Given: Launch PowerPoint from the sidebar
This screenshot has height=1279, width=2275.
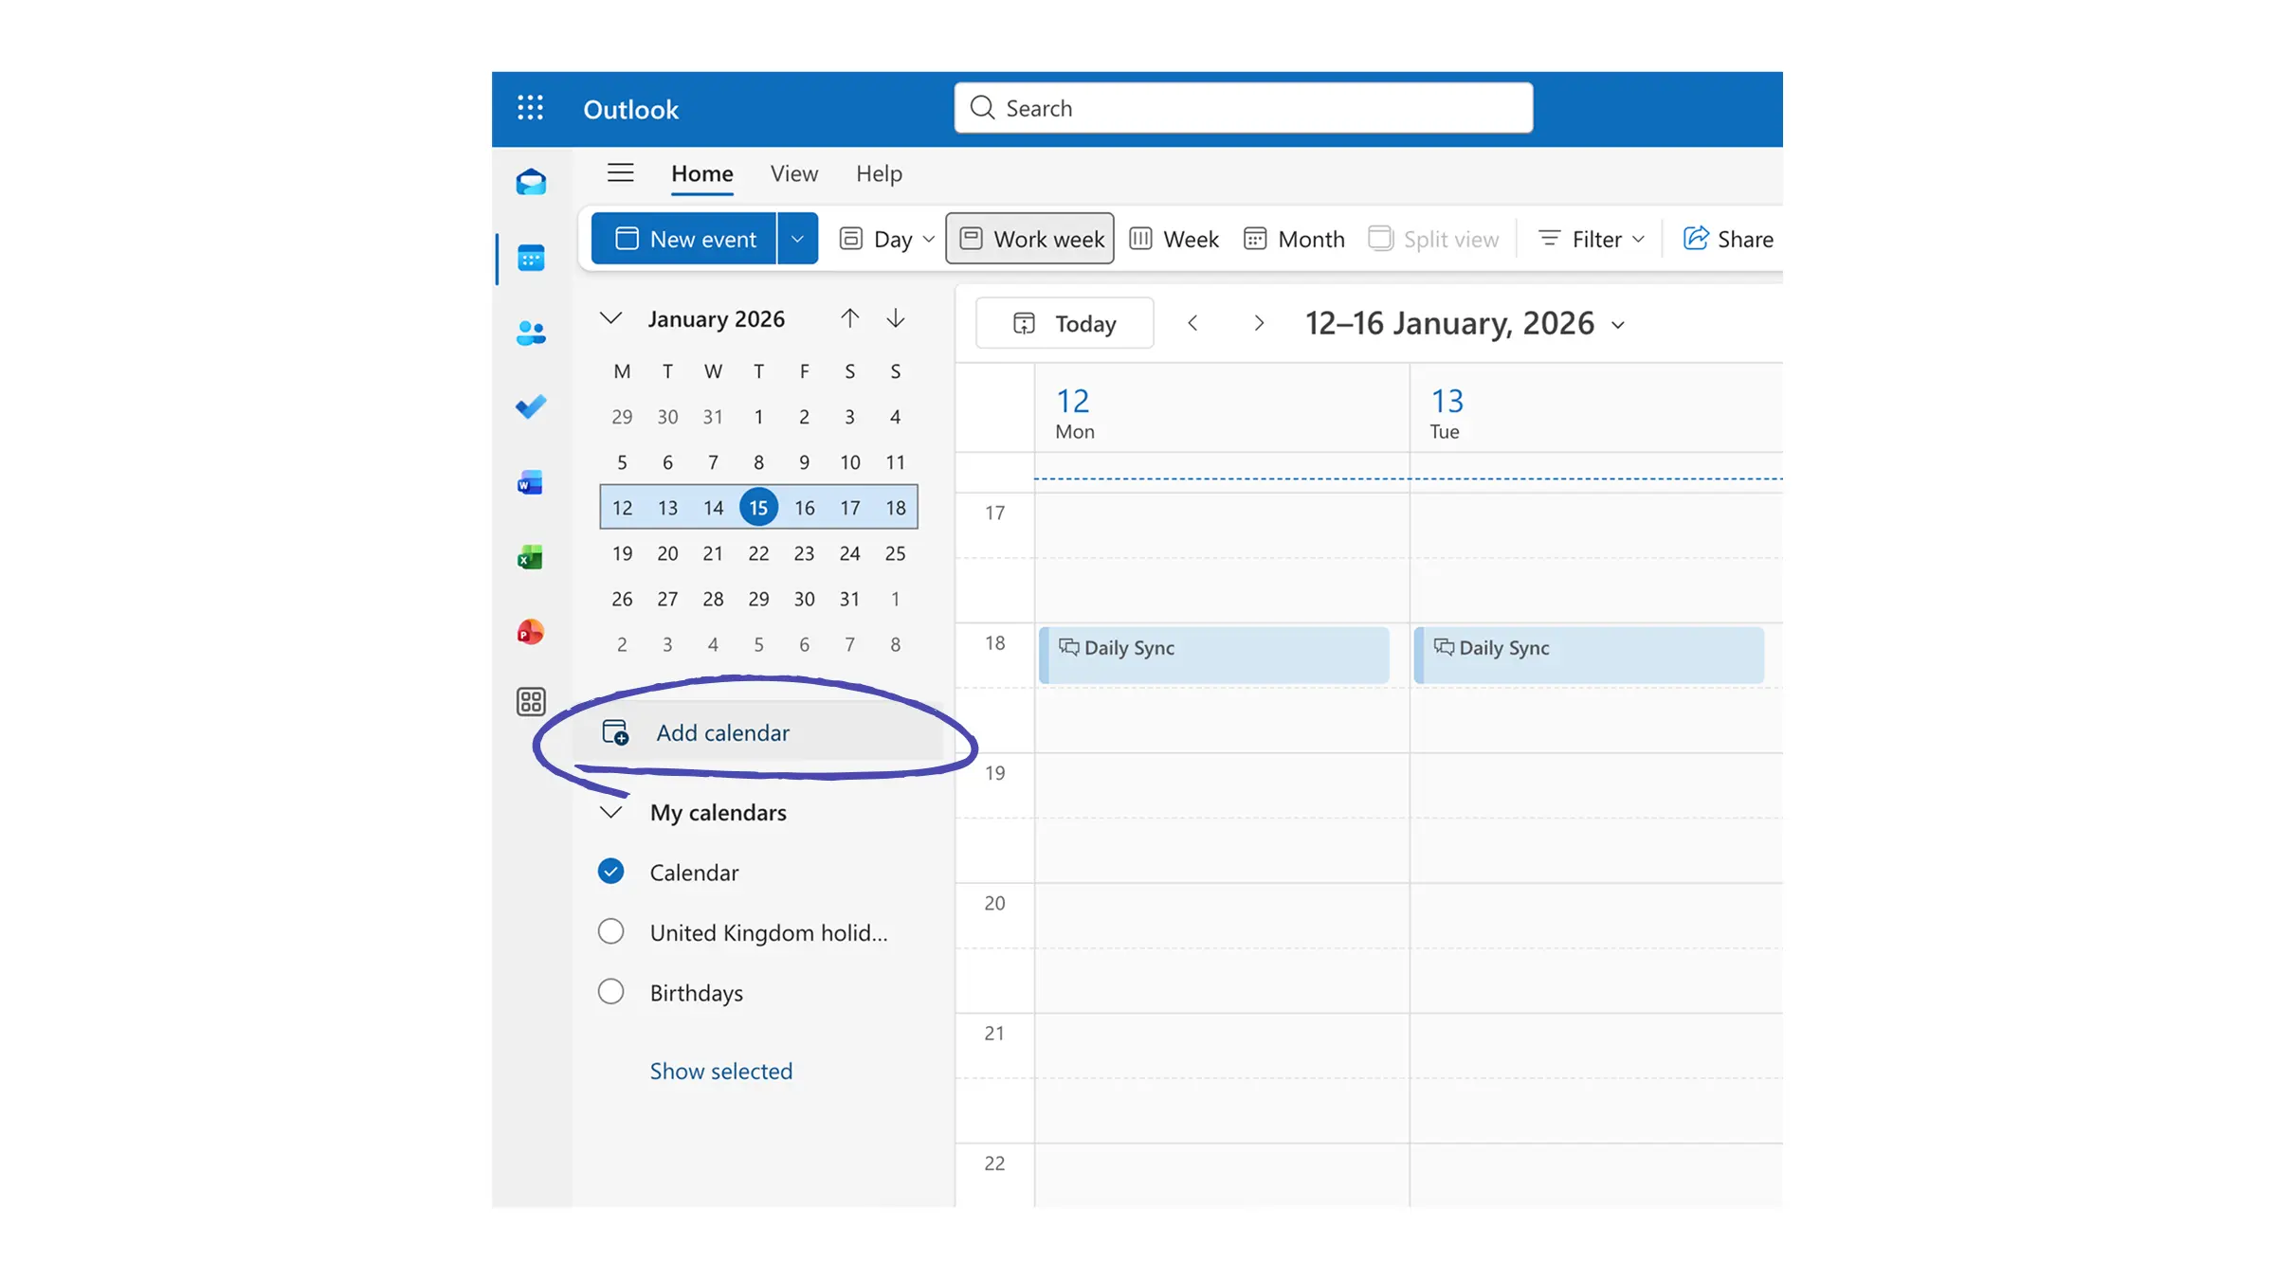Looking at the screenshot, I should coord(531,632).
